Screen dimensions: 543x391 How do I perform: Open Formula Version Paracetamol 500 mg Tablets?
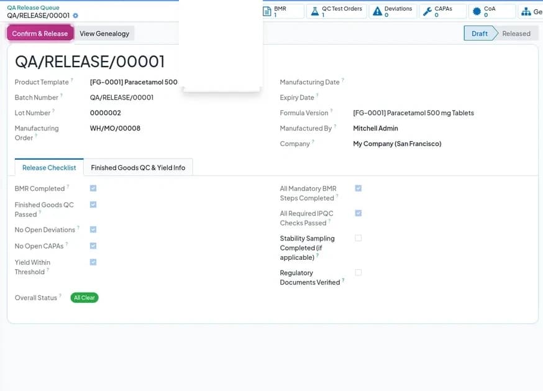point(414,113)
